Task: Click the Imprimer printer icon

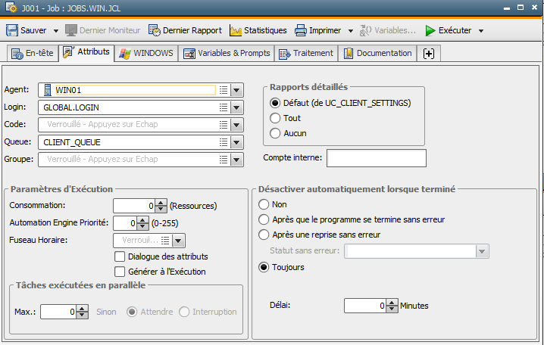Action: [x=301, y=30]
